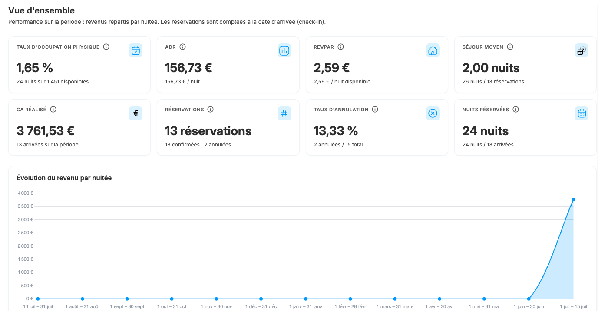This screenshot has width=598, height=319.
Task: Click the Vue d'ensemble heading
Action: point(41,11)
